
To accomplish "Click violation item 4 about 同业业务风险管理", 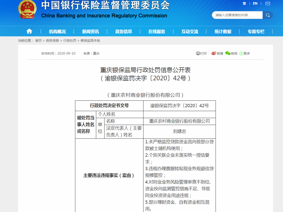I will click(178, 189).
